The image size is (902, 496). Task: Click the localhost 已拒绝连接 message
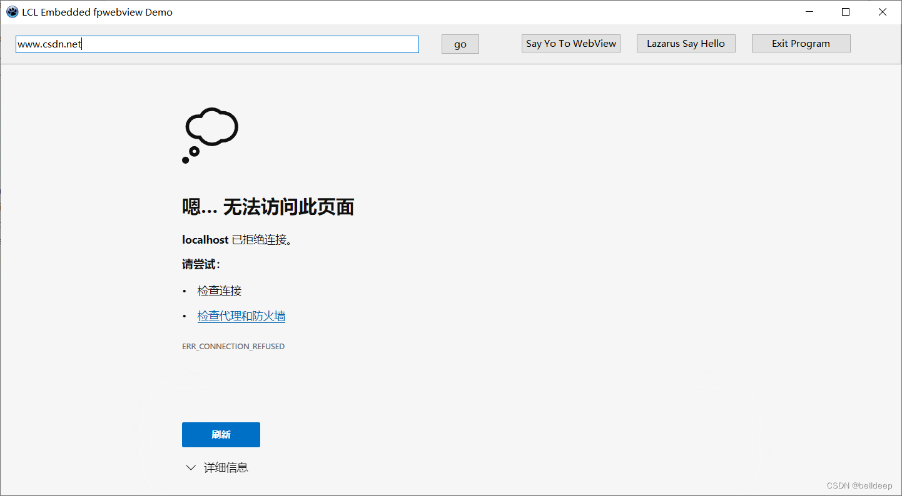(237, 240)
